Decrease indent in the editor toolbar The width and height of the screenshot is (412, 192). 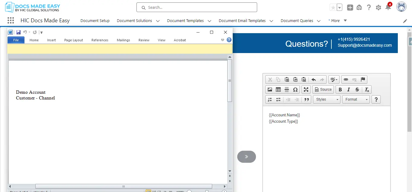(x=288, y=99)
